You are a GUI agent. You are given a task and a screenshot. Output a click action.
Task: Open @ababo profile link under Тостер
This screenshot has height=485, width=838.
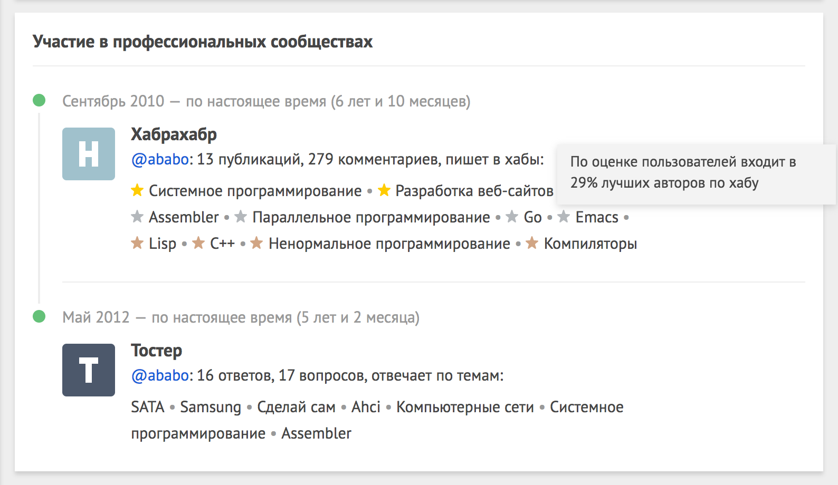[160, 375]
